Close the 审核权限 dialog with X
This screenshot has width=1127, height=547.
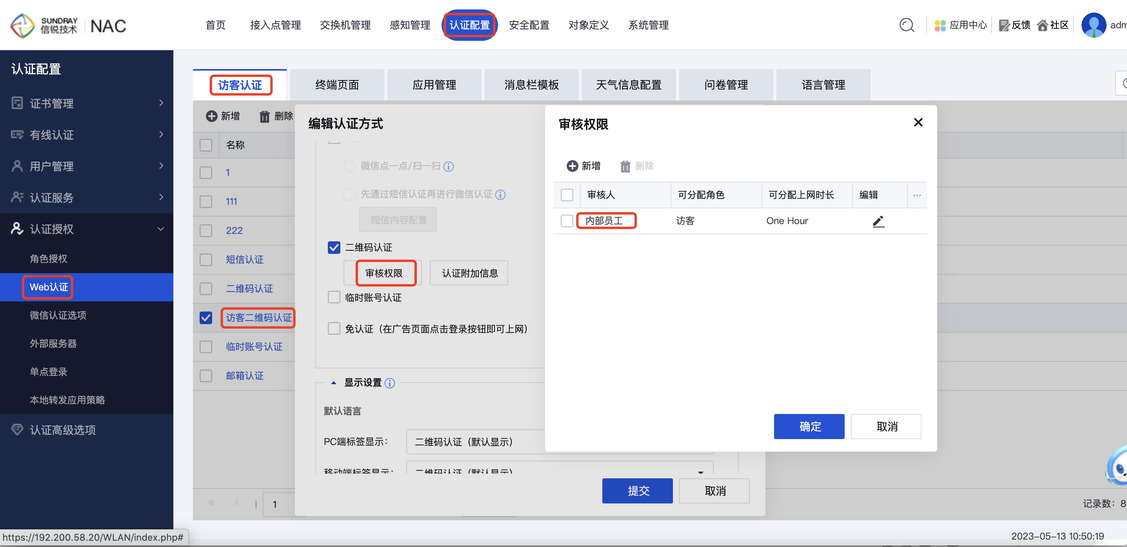[x=918, y=122]
